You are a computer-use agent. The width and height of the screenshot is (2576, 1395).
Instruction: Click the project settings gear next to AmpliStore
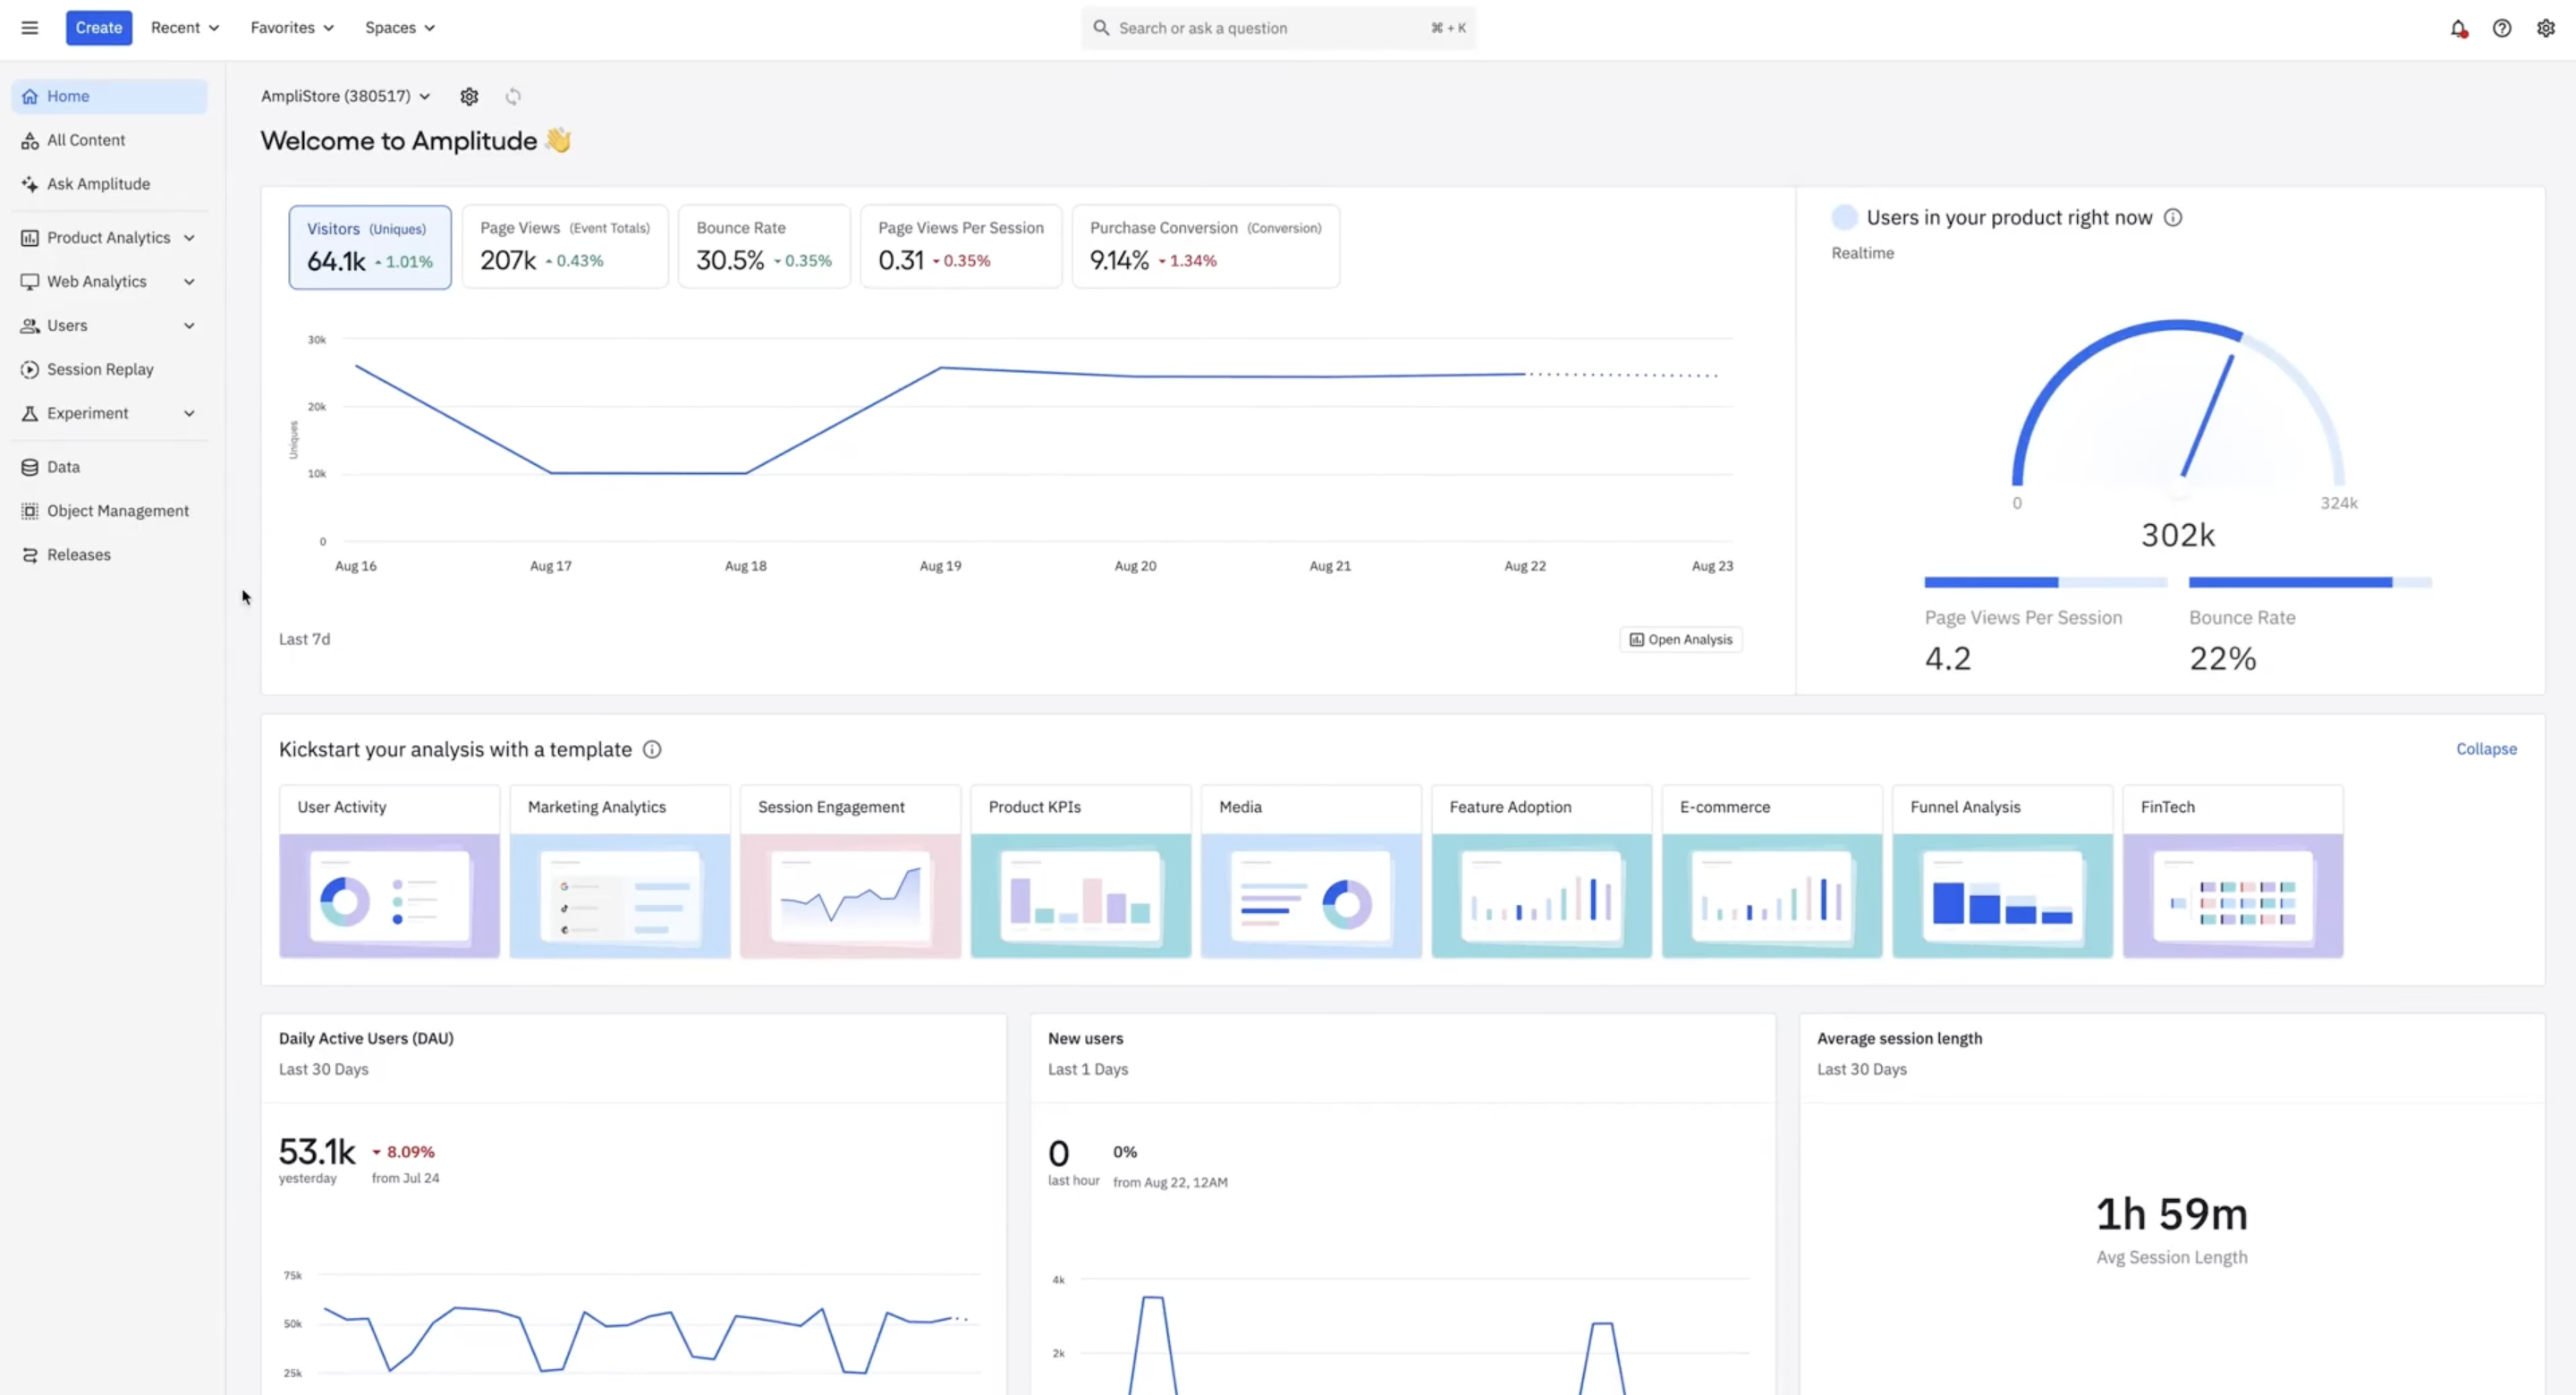coord(469,96)
